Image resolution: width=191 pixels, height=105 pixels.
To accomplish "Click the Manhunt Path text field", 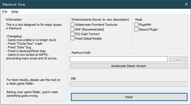I will click(x=119, y=59).
